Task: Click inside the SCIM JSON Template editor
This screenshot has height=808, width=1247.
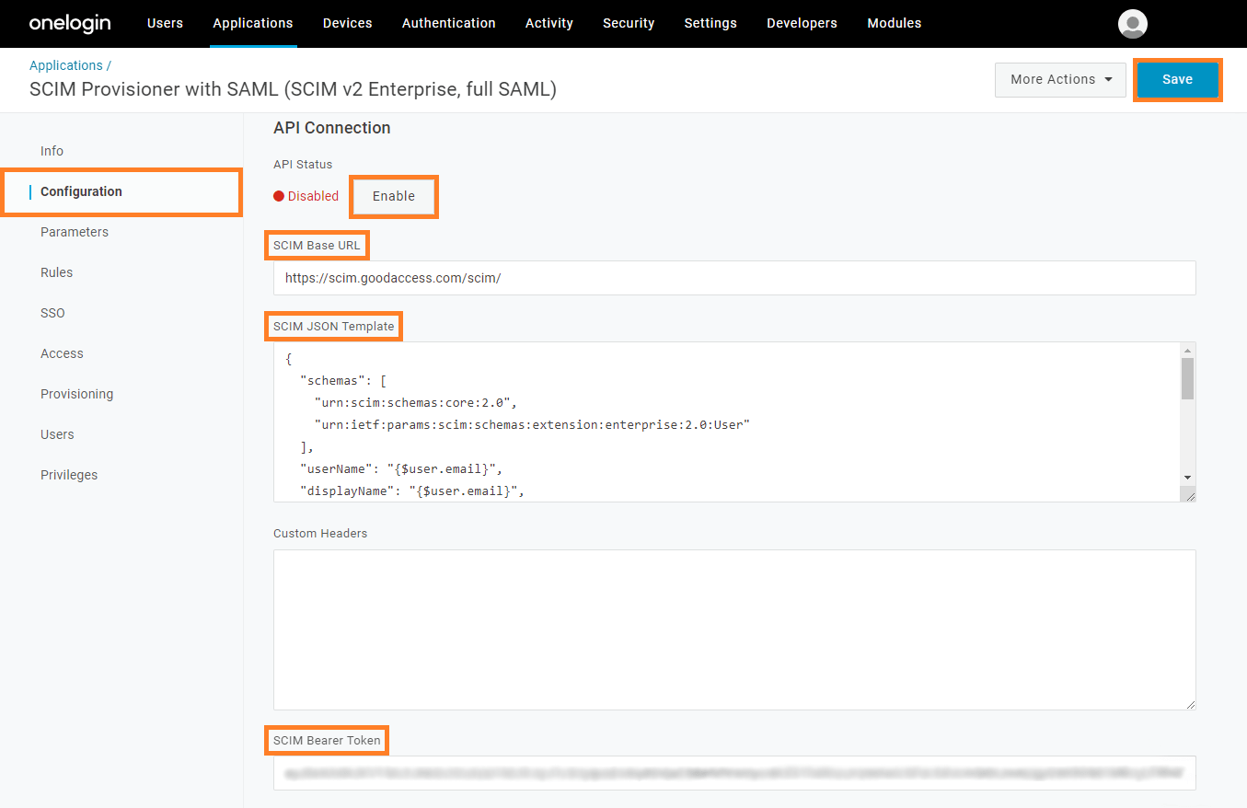Action: tap(727, 421)
